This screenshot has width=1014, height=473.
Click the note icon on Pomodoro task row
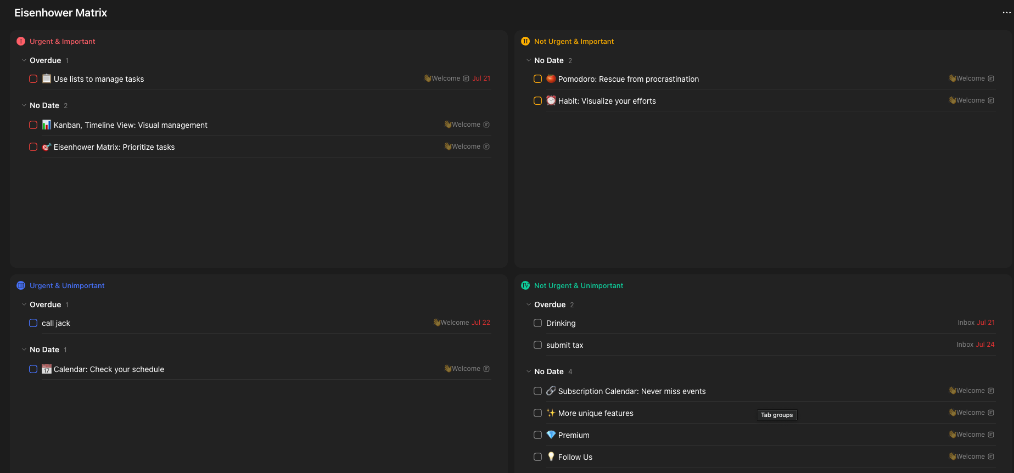[991, 78]
